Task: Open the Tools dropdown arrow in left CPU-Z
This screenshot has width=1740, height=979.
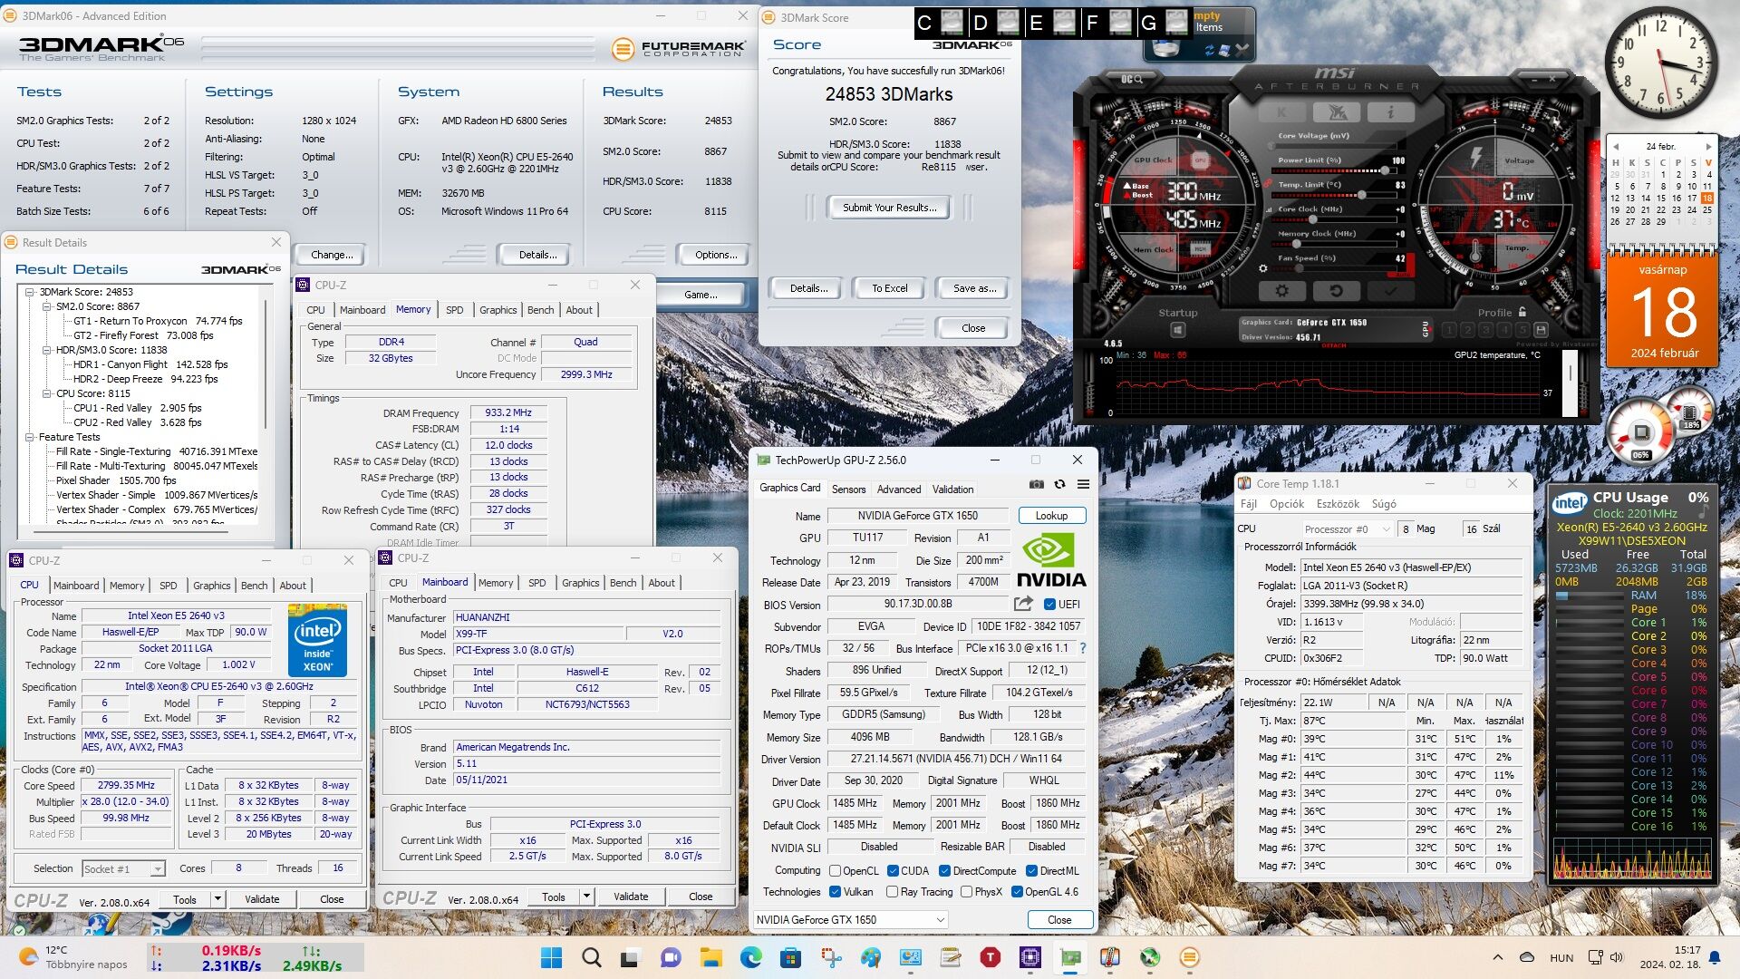Action: click(x=217, y=899)
